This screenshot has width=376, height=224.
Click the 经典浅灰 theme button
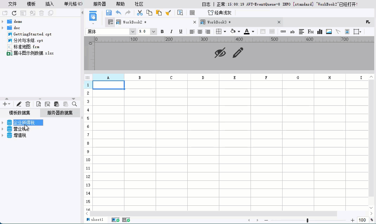pyautogui.click(x=220, y=13)
